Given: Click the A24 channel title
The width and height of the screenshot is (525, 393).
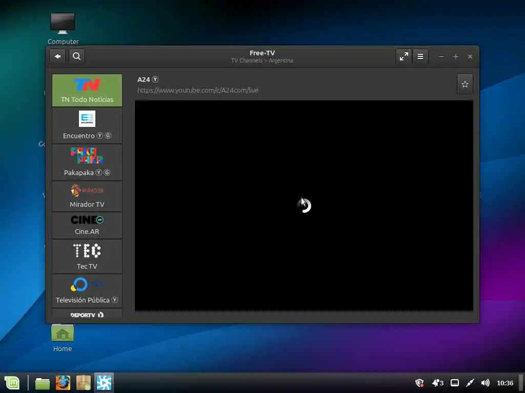Looking at the screenshot, I should pos(144,79).
